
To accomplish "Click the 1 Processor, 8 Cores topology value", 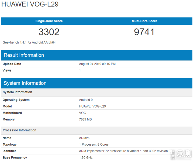I will click(x=94, y=144).
